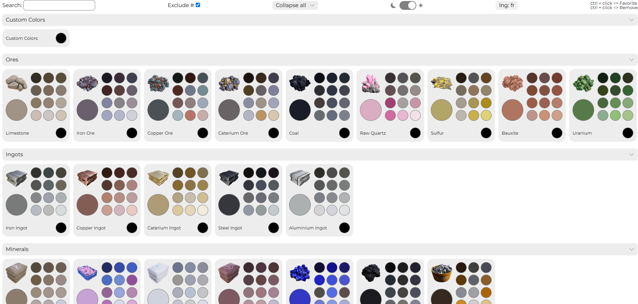Click the moon dark-mode icon

pyautogui.click(x=393, y=5)
